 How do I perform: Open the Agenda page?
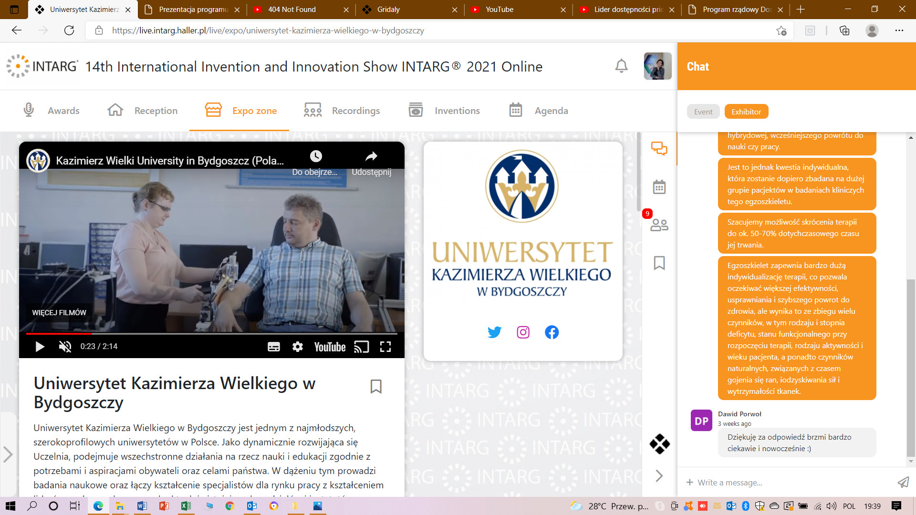pos(539,111)
